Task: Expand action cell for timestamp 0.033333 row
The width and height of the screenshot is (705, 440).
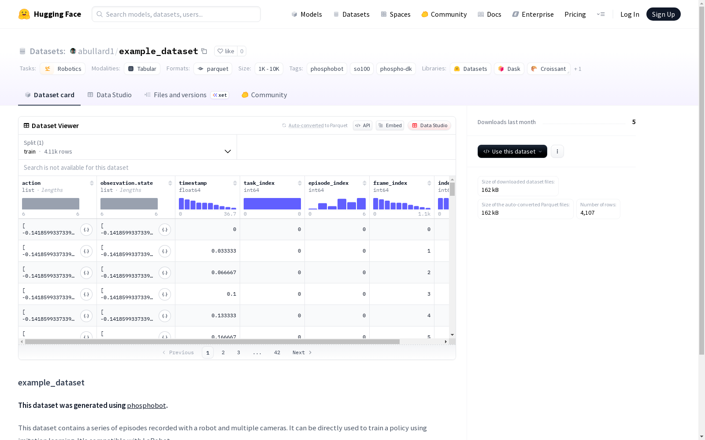Action: click(86, 251)
